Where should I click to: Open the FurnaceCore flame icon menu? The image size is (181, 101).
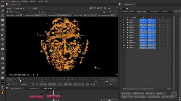coord(3,92)
